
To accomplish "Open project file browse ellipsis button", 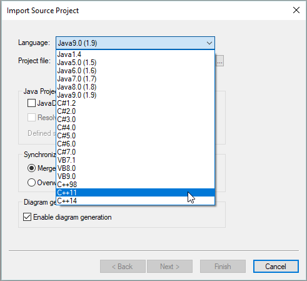I will (x=219, y=61).
